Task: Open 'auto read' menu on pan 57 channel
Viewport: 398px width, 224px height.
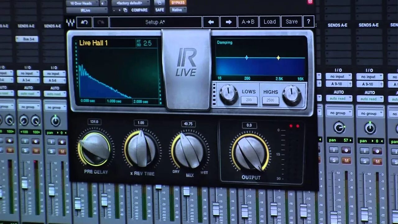Action: coord(339,98)
